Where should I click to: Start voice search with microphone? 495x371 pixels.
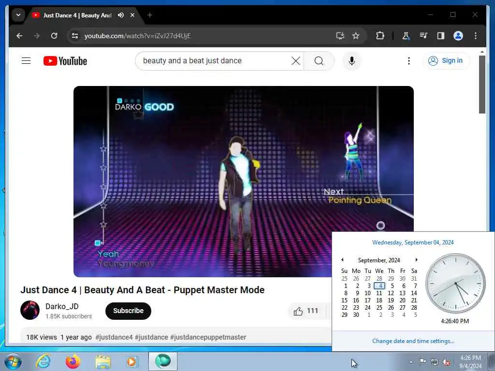[352, 60]
